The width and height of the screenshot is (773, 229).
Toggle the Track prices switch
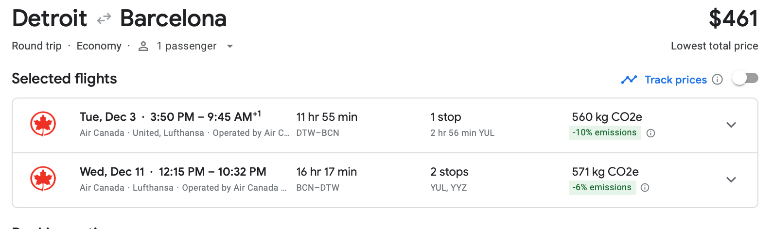click(x=745, y=79)
